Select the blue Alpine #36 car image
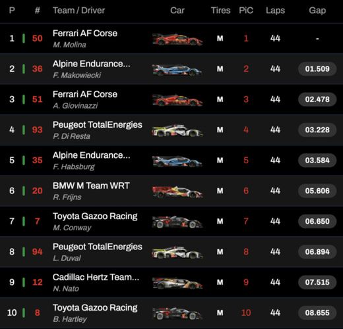 (x=177, y=70)
